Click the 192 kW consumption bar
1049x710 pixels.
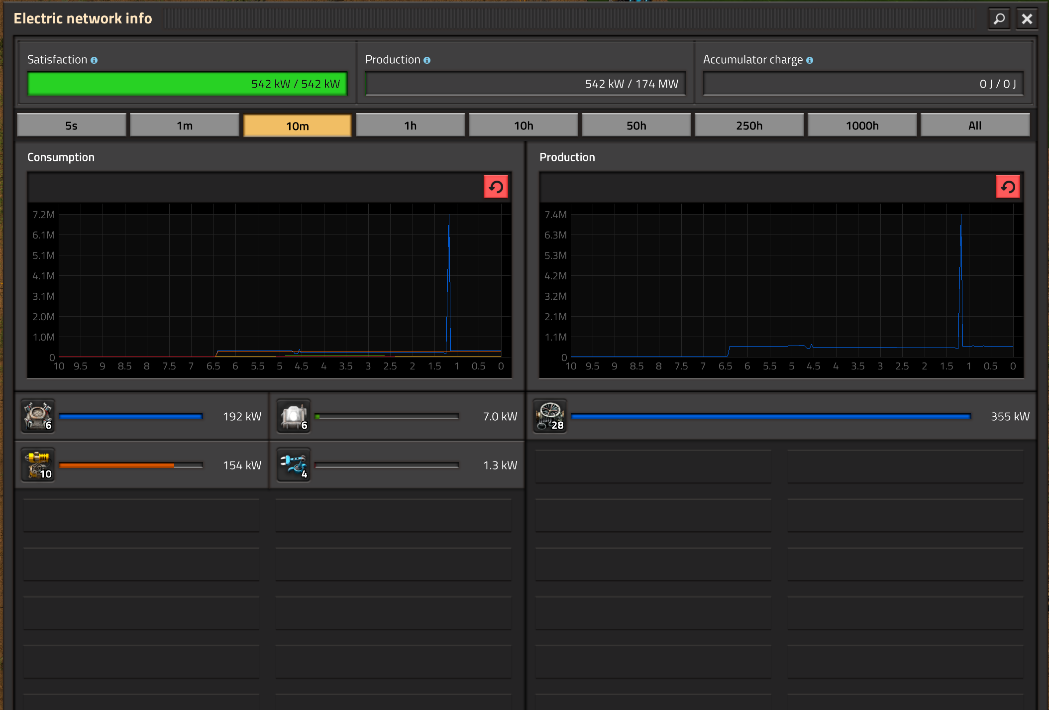(x=131, y=416)
